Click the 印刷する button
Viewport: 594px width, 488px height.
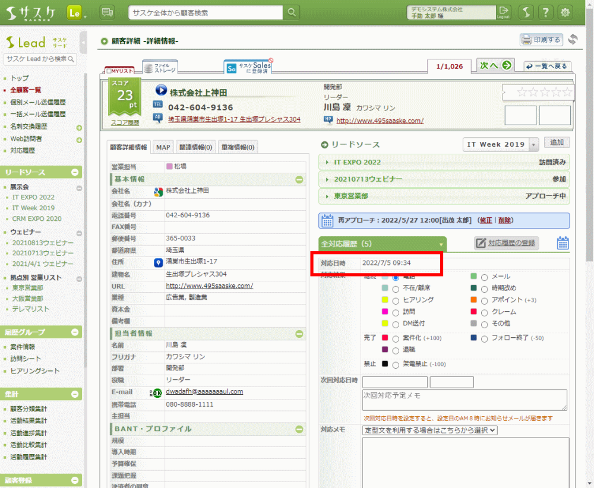point(541,40)
